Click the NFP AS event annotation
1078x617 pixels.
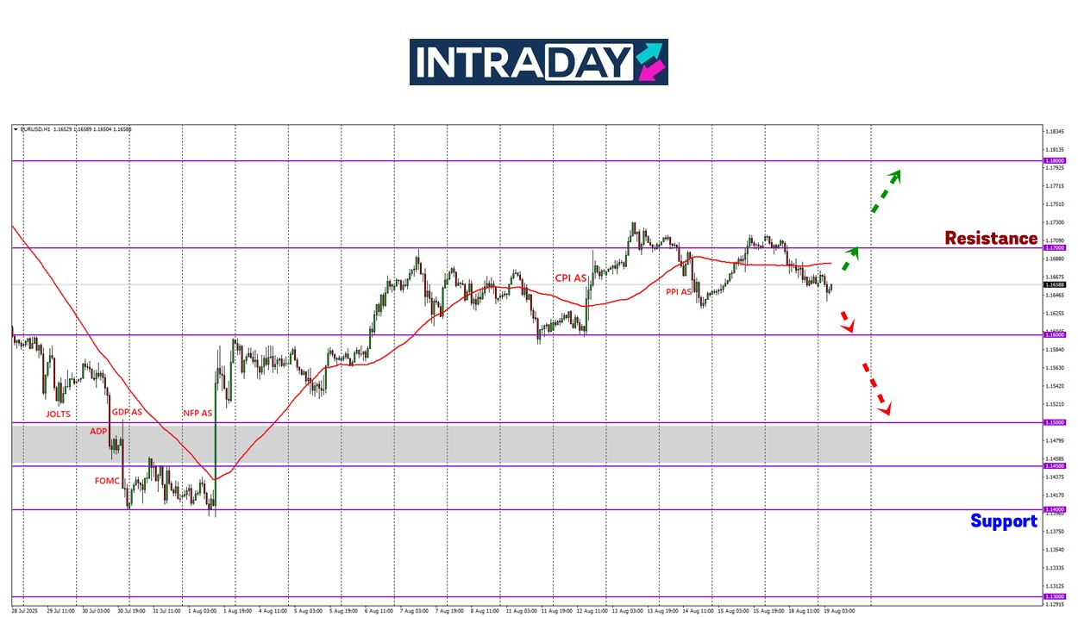click(197, 413)
